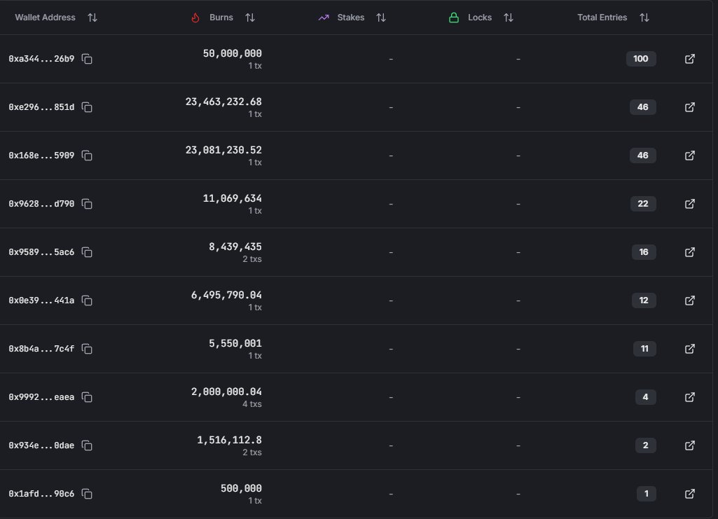Click the Stakes column header label
The height and width of the screenshot is (519, 718).
351,18
